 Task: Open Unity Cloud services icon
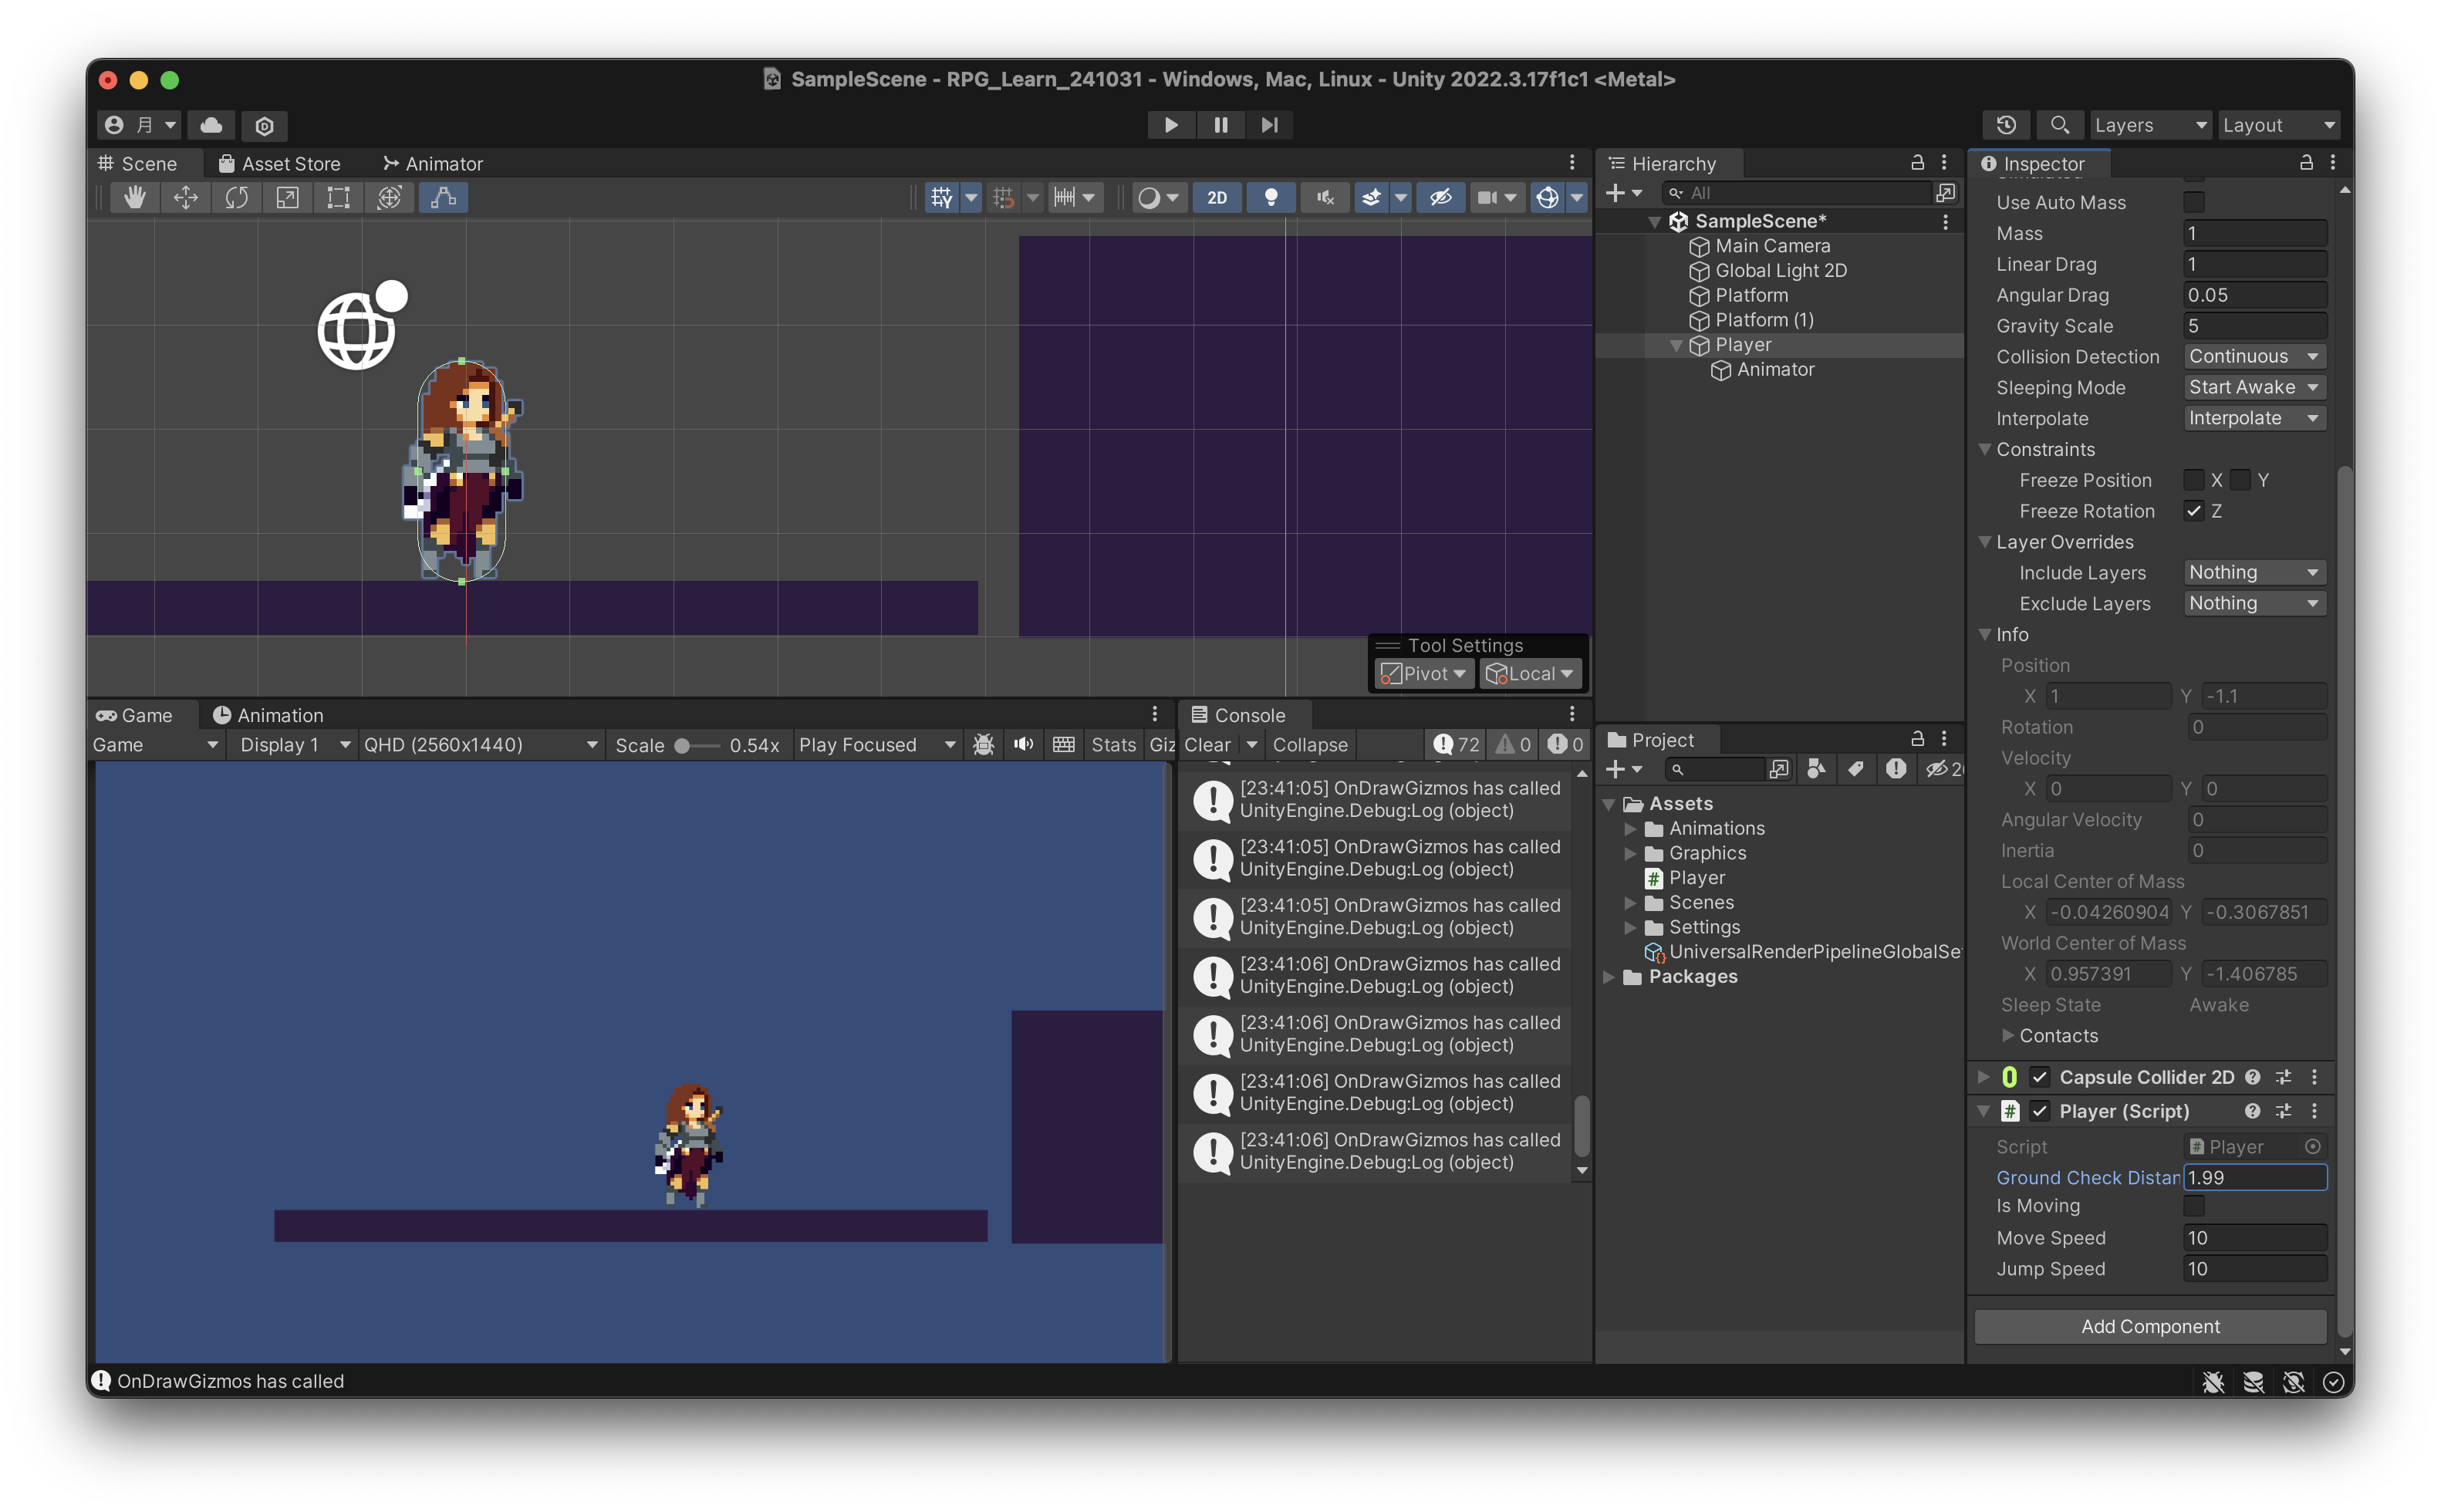(x=211, y=125)
